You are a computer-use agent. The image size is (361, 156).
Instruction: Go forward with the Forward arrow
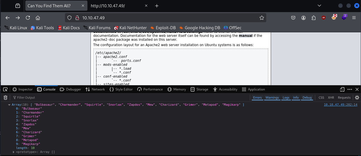pyautogui.click(x=18, y=18)
